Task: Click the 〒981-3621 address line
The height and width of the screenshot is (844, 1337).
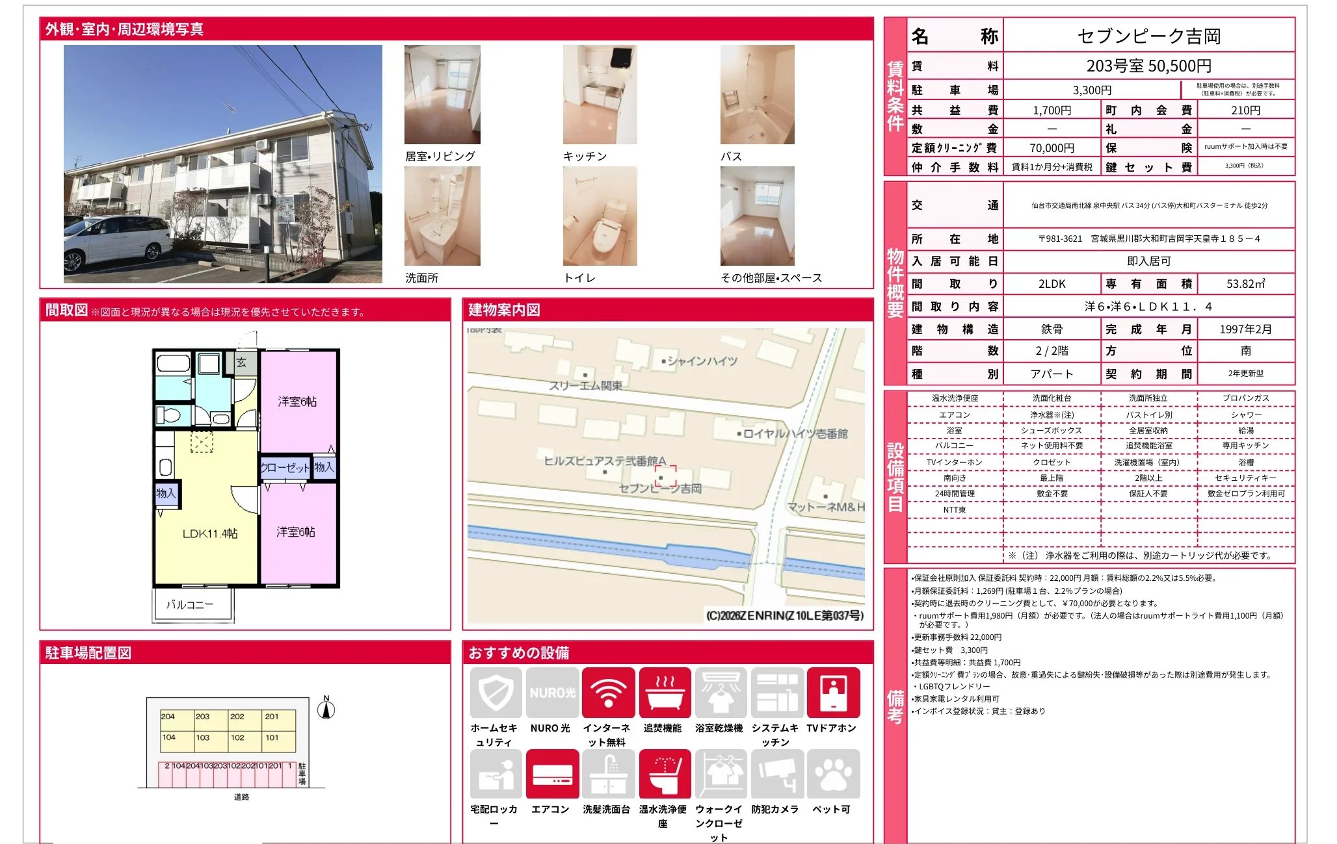Action: click(x=1149, y=238)
